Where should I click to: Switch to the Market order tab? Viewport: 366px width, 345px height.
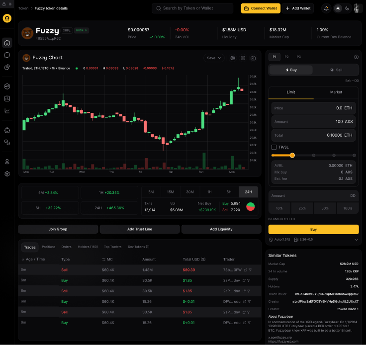pyautogui.click(x=336, y=92)
